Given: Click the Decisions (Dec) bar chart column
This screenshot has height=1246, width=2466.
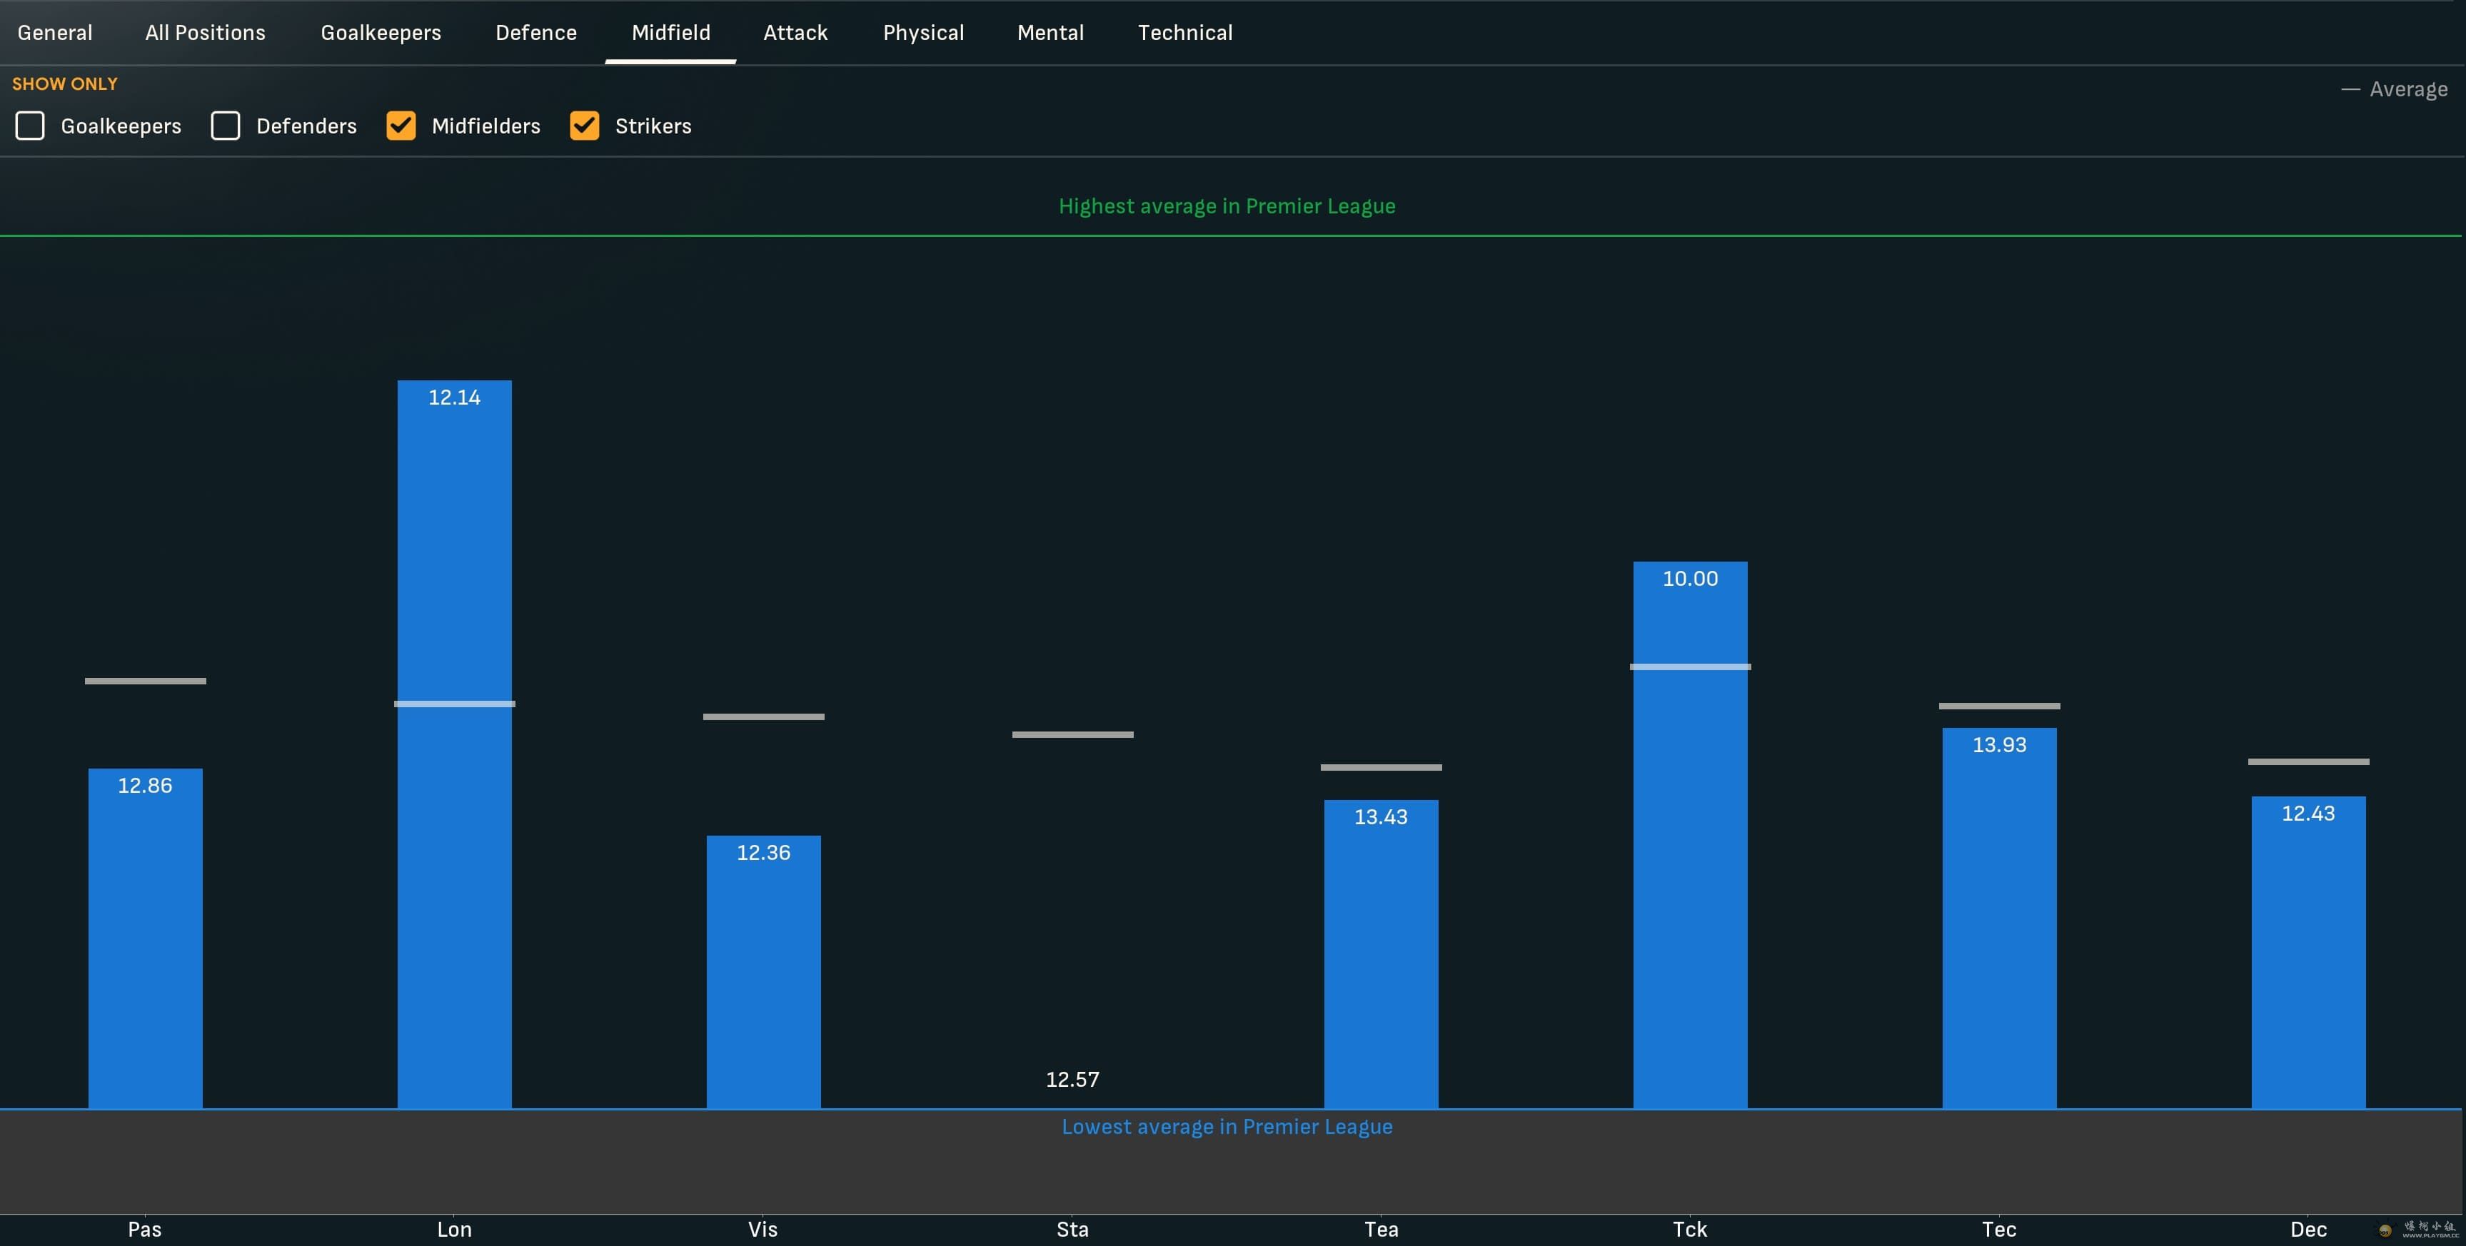Looking at the screenshot, I should [x=2309, y=952].
